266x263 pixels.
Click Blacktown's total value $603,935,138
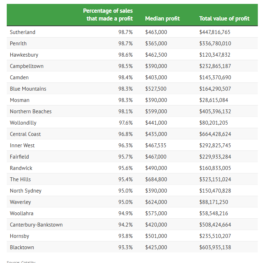[x=215, y=247]
